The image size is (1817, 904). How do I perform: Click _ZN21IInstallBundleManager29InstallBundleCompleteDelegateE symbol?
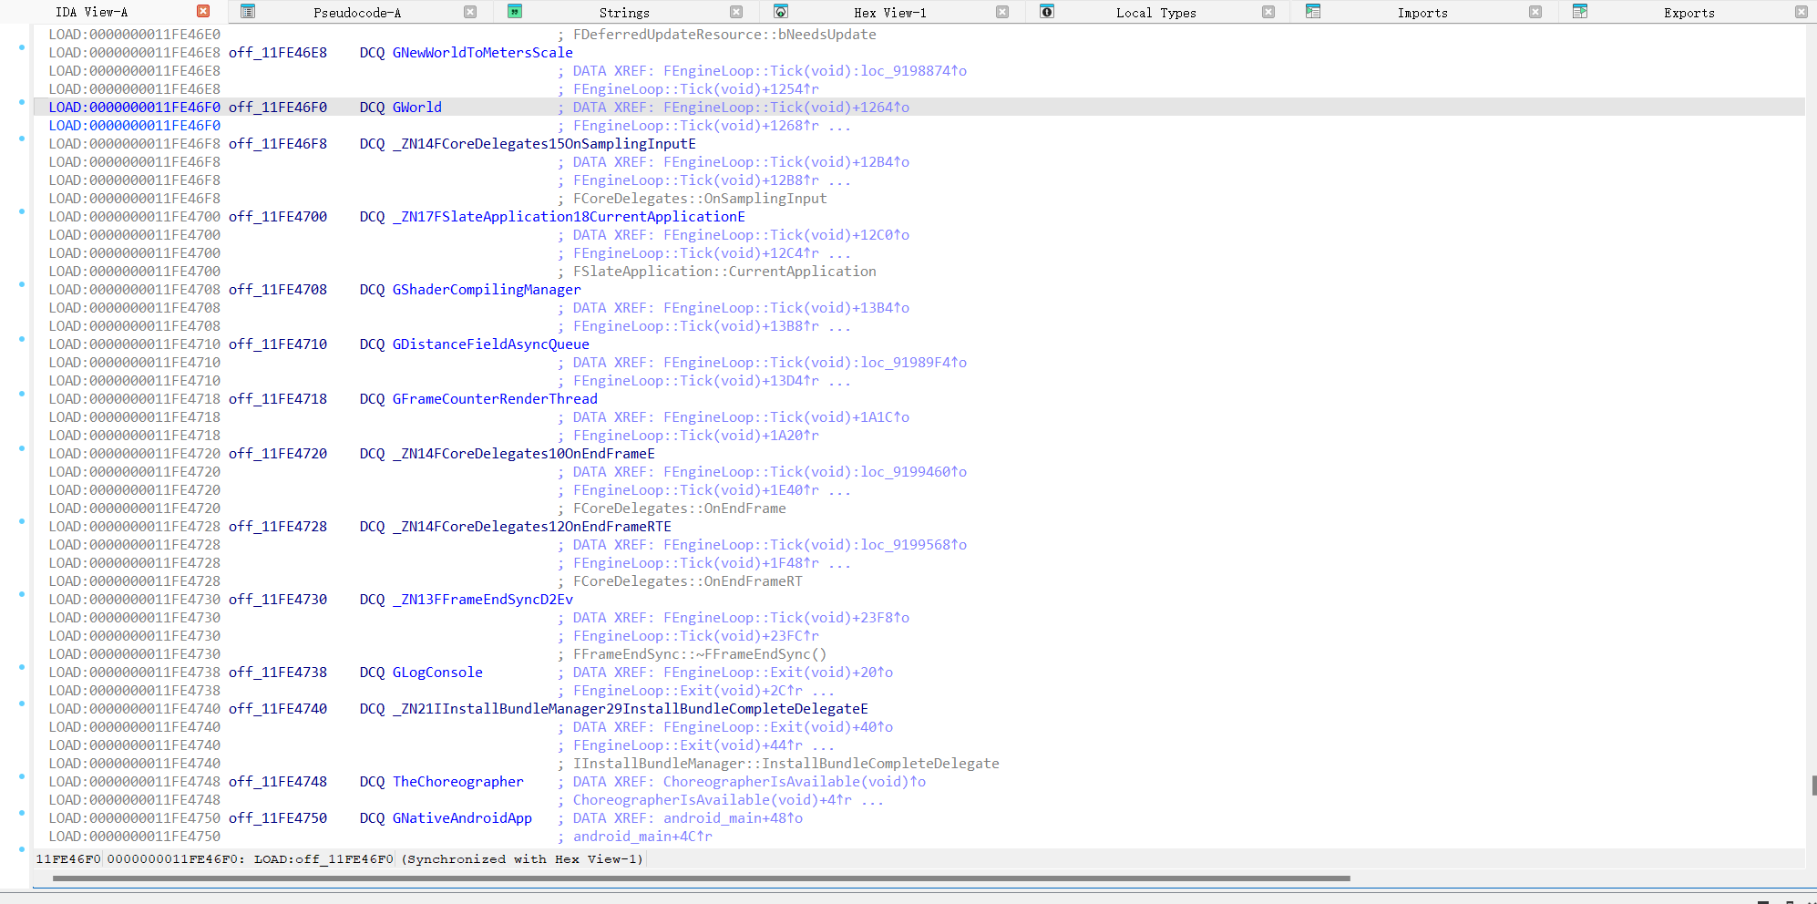(x=631, y=709)
